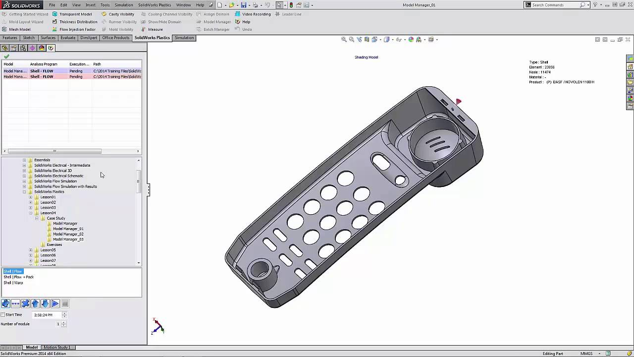Screen dimensions: 634x357
Task: Open the Tools menu
Action: 105,5
